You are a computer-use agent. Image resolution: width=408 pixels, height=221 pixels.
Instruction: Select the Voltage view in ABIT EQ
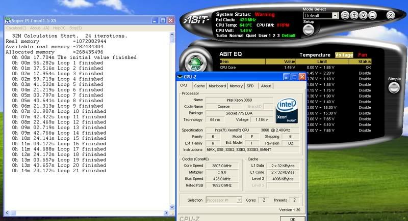pyautogui.click(x=344, y=55)
